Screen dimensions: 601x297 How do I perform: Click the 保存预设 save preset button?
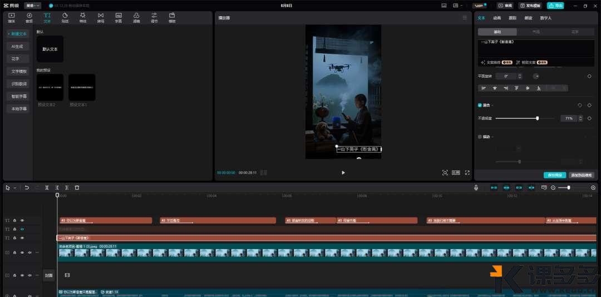point(555,175)
